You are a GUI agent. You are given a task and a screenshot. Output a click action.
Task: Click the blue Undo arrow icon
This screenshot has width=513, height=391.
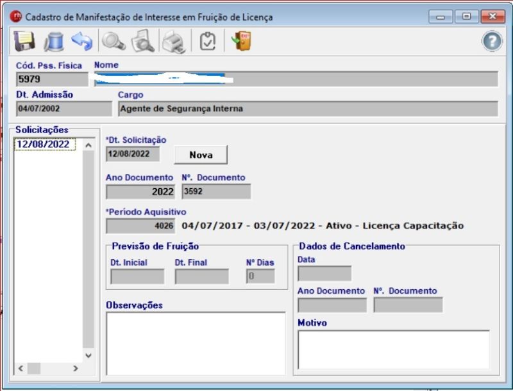point(82,42)
